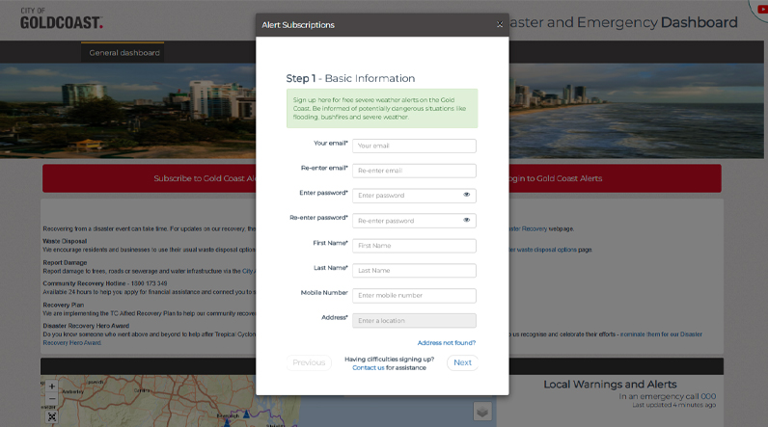Viewport: 768px width, 427px height.
Task: Open the Address not found link
Action: pyautogui.click(x=446, y=342)
